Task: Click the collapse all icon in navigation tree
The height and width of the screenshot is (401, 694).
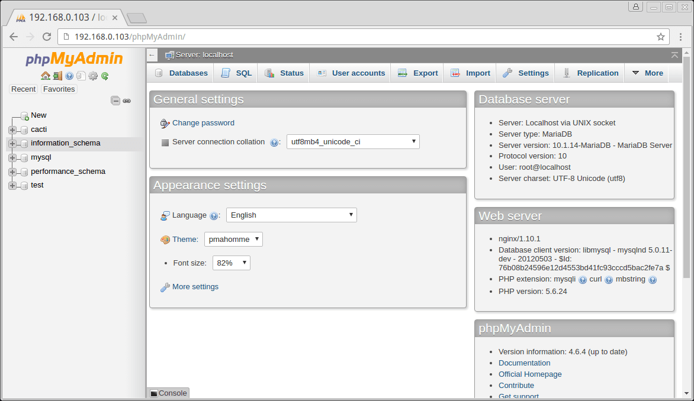Action: pyautogui.click(x=115, y=101)
